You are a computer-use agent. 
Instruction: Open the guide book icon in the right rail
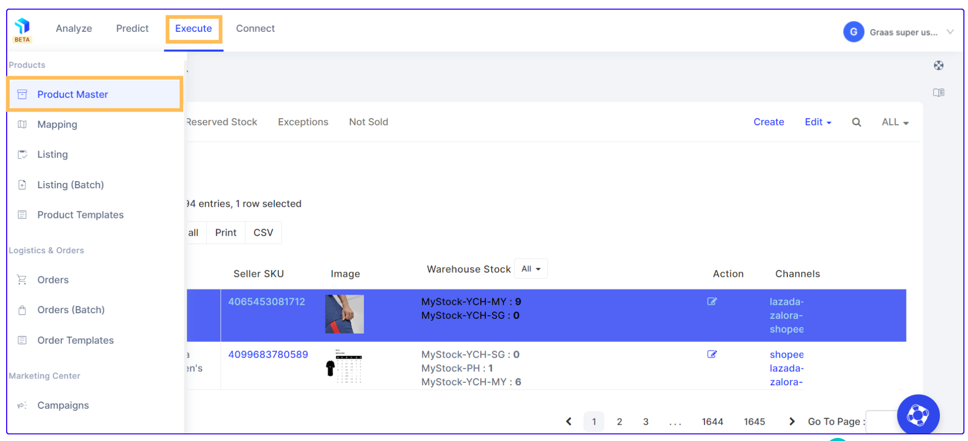(x=938, y=93)
